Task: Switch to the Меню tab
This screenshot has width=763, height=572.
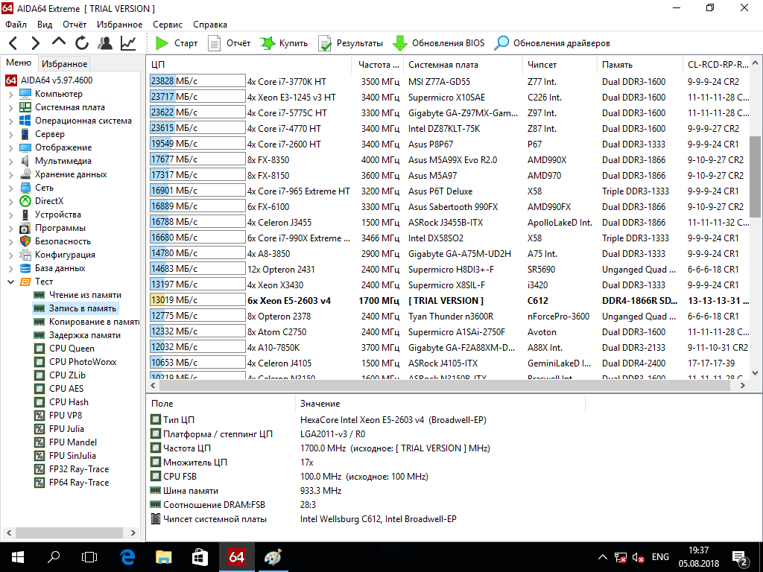Action: 19,63
